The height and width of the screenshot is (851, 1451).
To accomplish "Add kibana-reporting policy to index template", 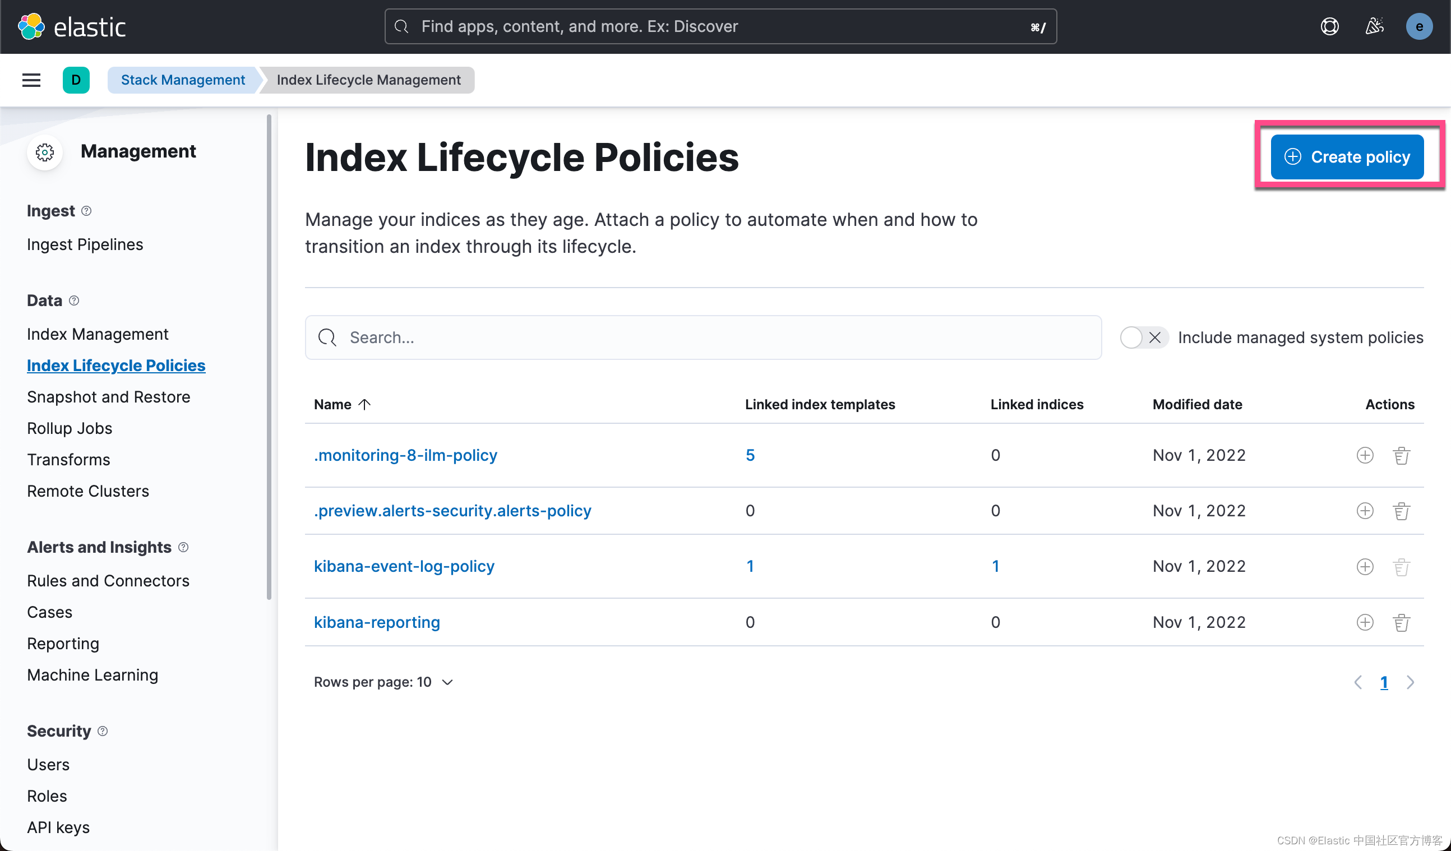I will tap(1365, 622).
